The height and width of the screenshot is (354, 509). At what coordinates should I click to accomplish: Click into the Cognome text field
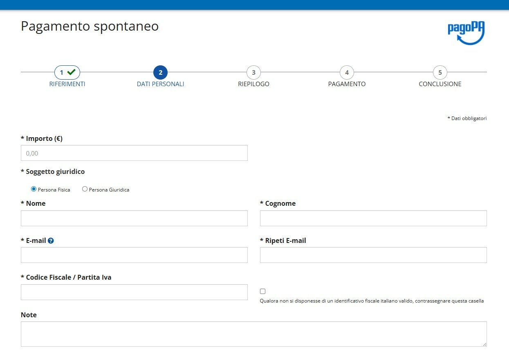373,218
